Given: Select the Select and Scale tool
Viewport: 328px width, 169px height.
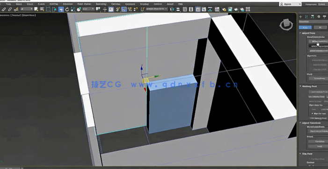Looking at the screenshot, I should click(x=73, y=9).
